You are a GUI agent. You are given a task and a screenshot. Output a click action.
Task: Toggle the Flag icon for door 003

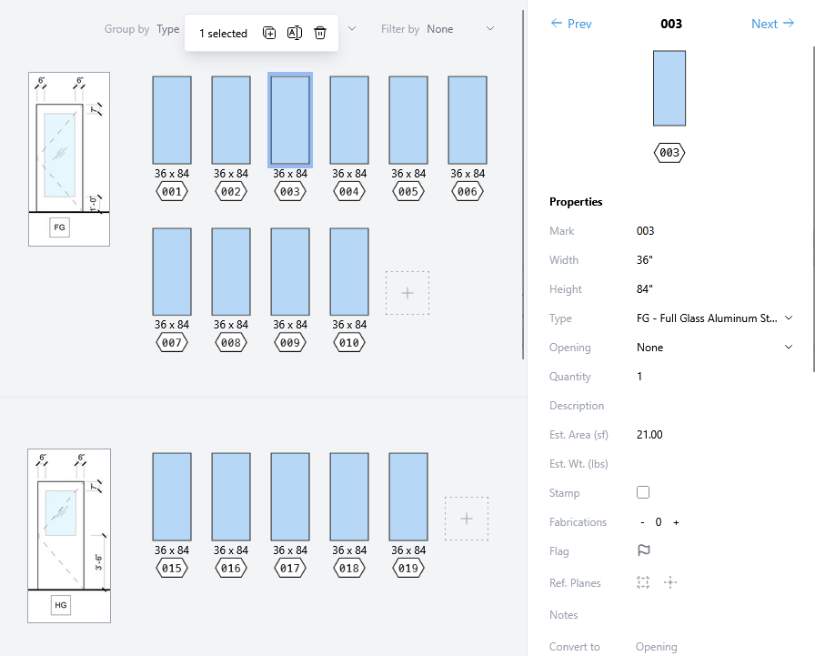(x=643, y=550)
